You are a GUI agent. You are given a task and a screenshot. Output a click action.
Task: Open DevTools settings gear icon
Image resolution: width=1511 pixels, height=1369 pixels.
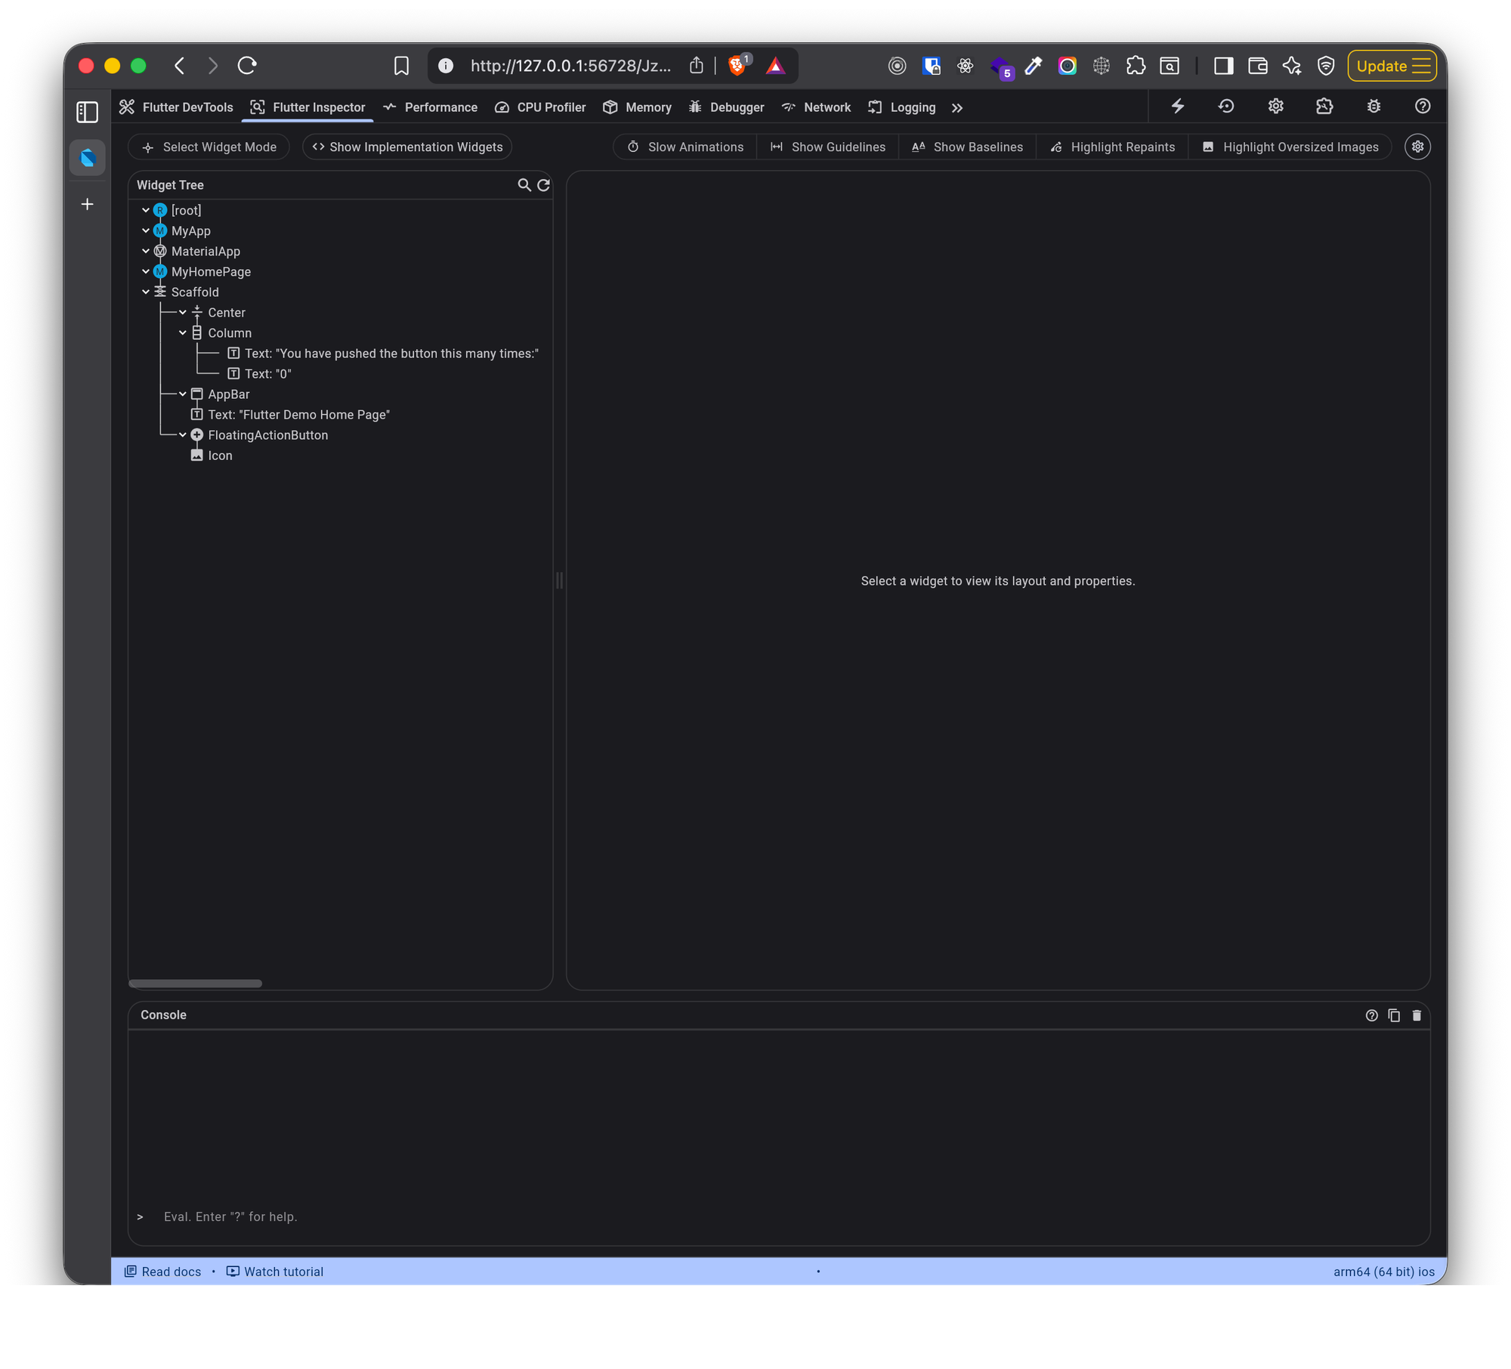(x=1275, y=107)
